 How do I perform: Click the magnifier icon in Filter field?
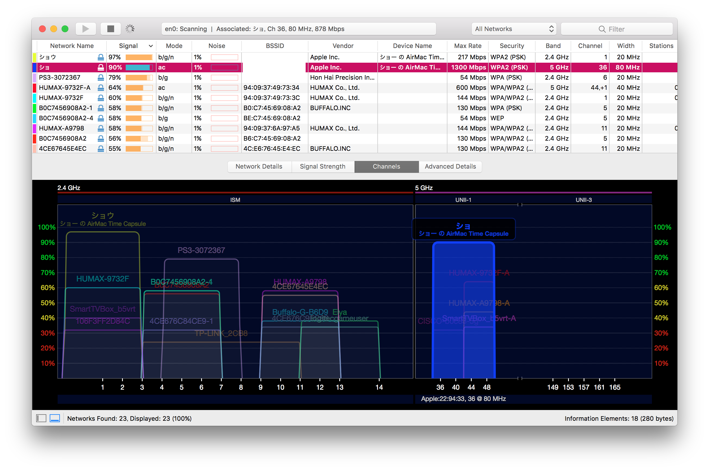click(602, 29)
